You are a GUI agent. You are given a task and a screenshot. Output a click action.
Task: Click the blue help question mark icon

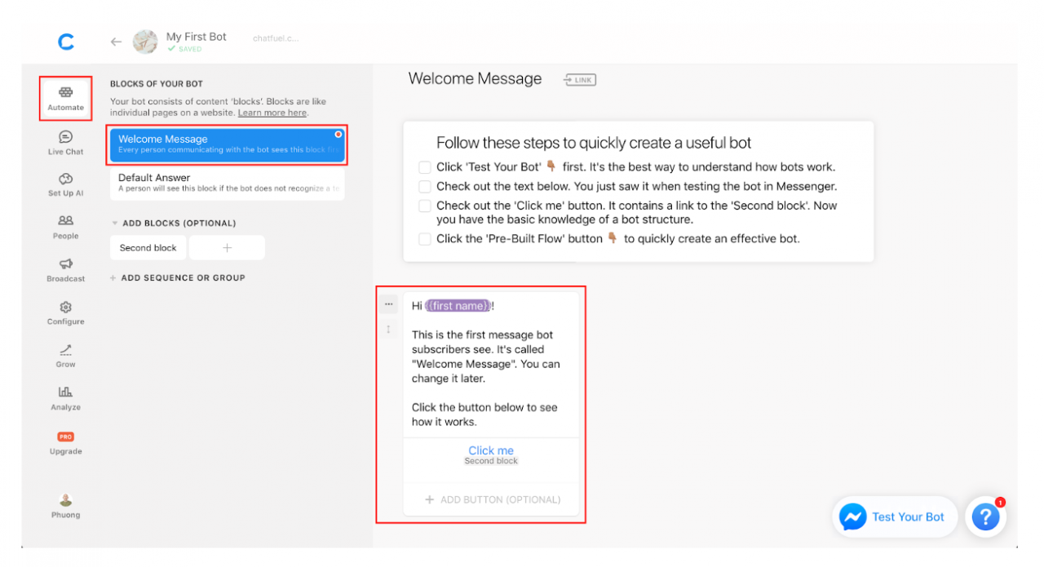[985, 516]
